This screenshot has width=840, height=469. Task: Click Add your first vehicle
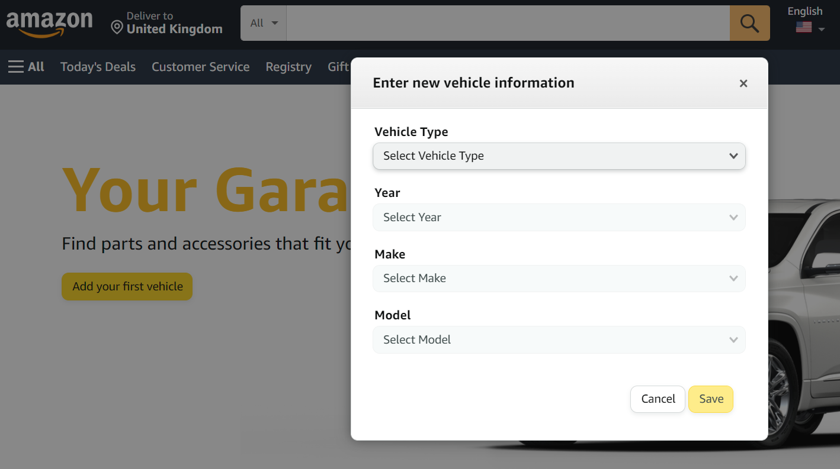127,286
